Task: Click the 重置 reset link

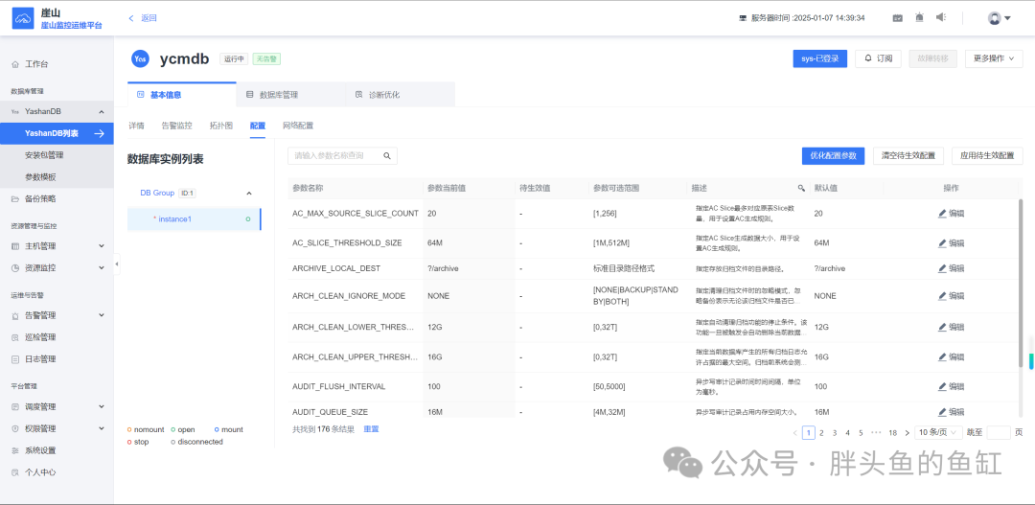Action: click(x=371, y=429)
